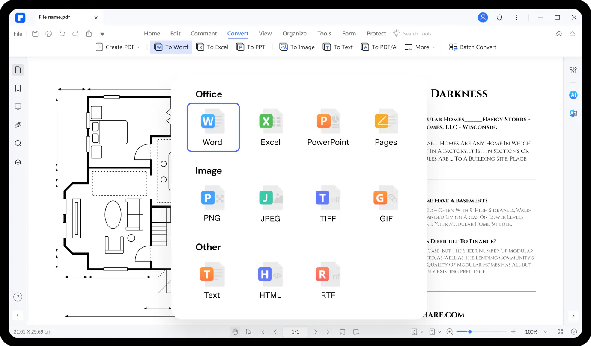591x346 pixels.
Task: Switch to the select cursor tool
Action: pos(248,332)
